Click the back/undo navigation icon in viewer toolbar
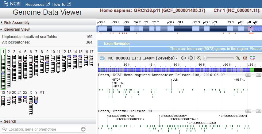The height and width of the screenshot is (134, 262). [x=102, y=58]
